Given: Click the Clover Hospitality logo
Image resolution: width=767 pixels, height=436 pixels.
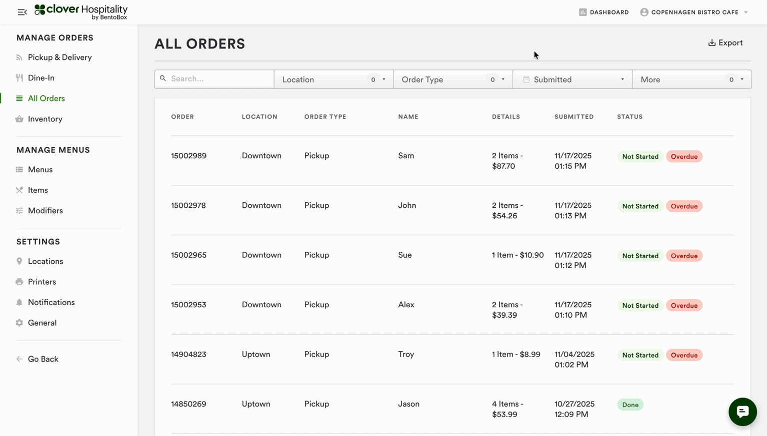Looking at the screenshot, I should 81,12.
